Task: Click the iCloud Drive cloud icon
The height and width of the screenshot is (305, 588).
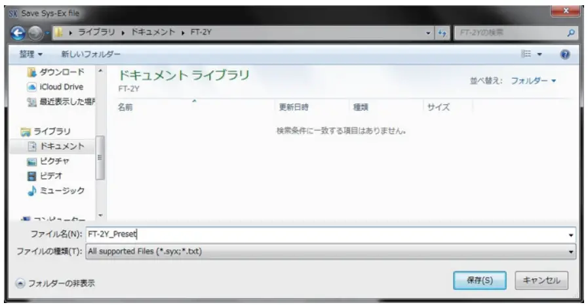Action: [32, 87]
